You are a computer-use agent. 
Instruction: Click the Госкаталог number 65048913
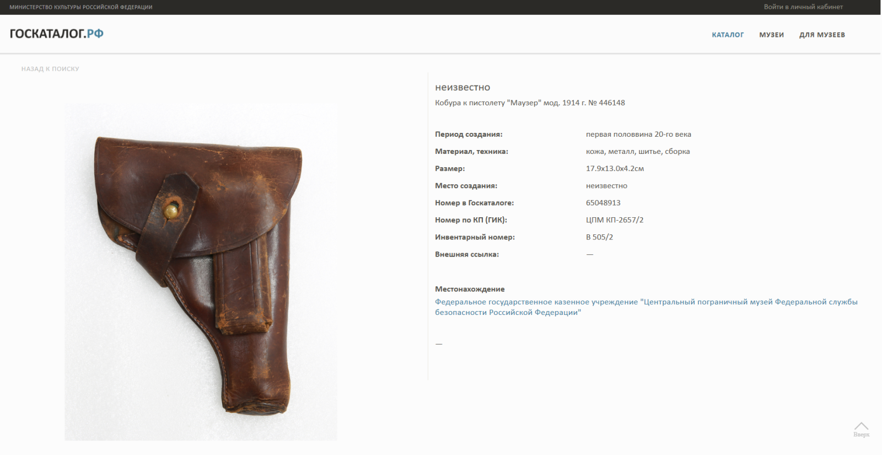(603, 202)
